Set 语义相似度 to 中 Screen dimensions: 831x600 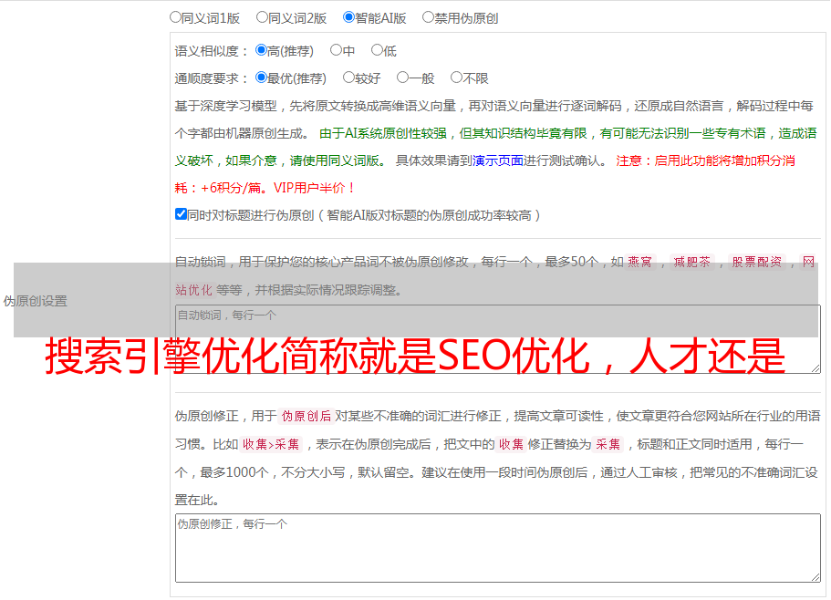pos(336,50)
